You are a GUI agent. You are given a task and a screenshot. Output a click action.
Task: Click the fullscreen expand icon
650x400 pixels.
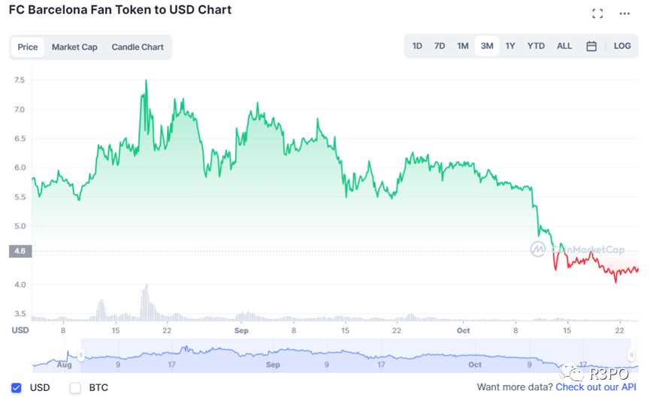click(x=597, y=14)
